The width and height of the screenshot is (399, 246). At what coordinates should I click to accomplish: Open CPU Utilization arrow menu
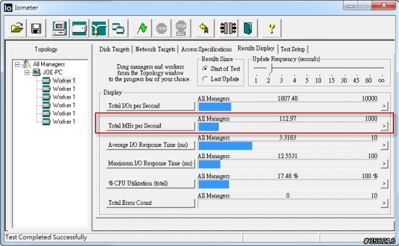[384, 184]
